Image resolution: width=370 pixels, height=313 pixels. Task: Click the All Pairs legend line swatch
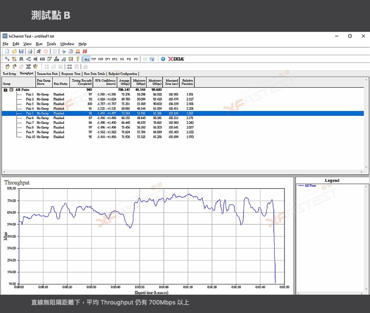tap(301, 186)
